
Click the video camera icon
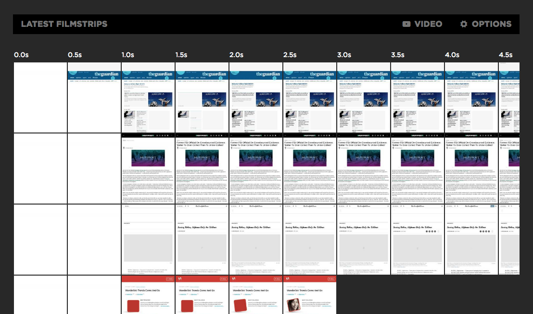click(x=406, y=24)
